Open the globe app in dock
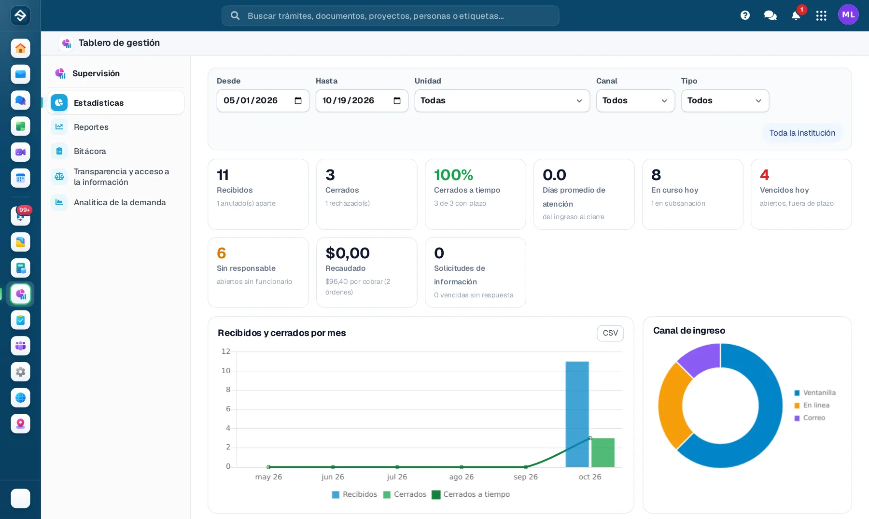This screenshot has height=519, width=869. (20, 398)
